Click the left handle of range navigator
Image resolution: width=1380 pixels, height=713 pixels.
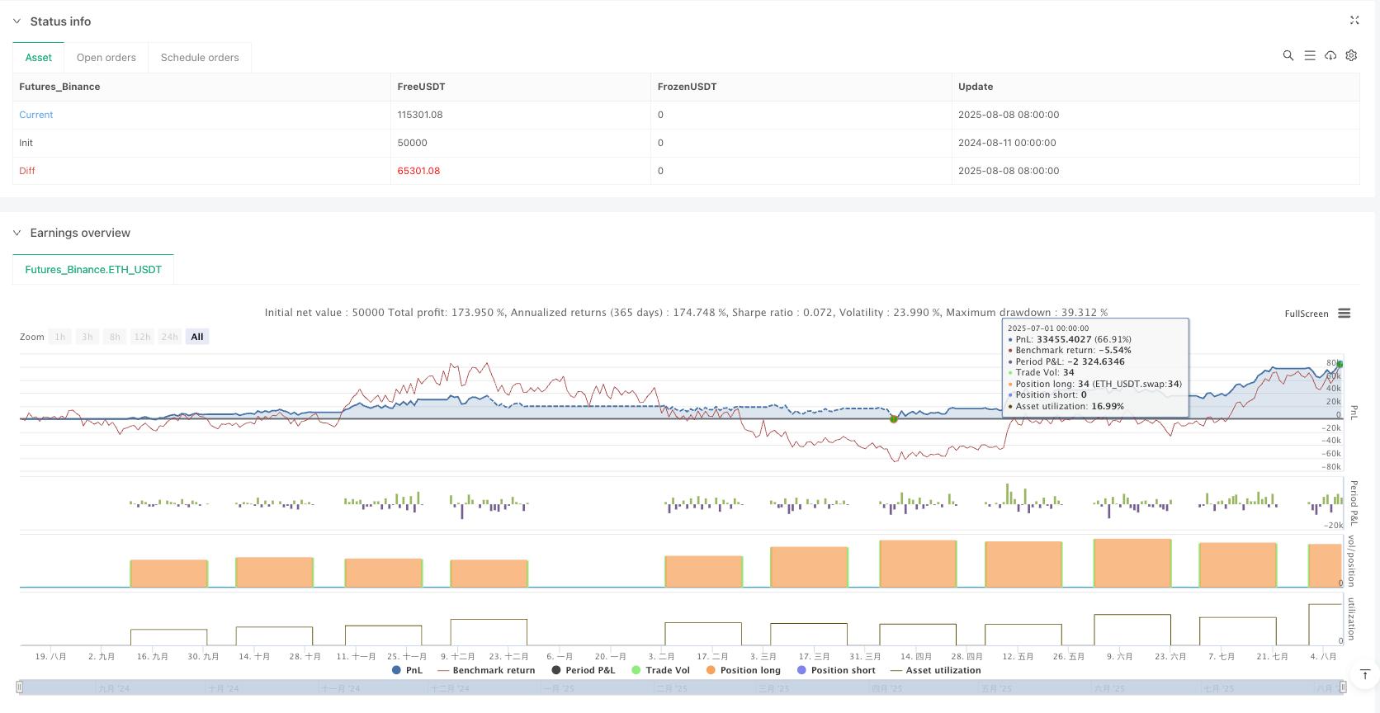coord(20,687)
